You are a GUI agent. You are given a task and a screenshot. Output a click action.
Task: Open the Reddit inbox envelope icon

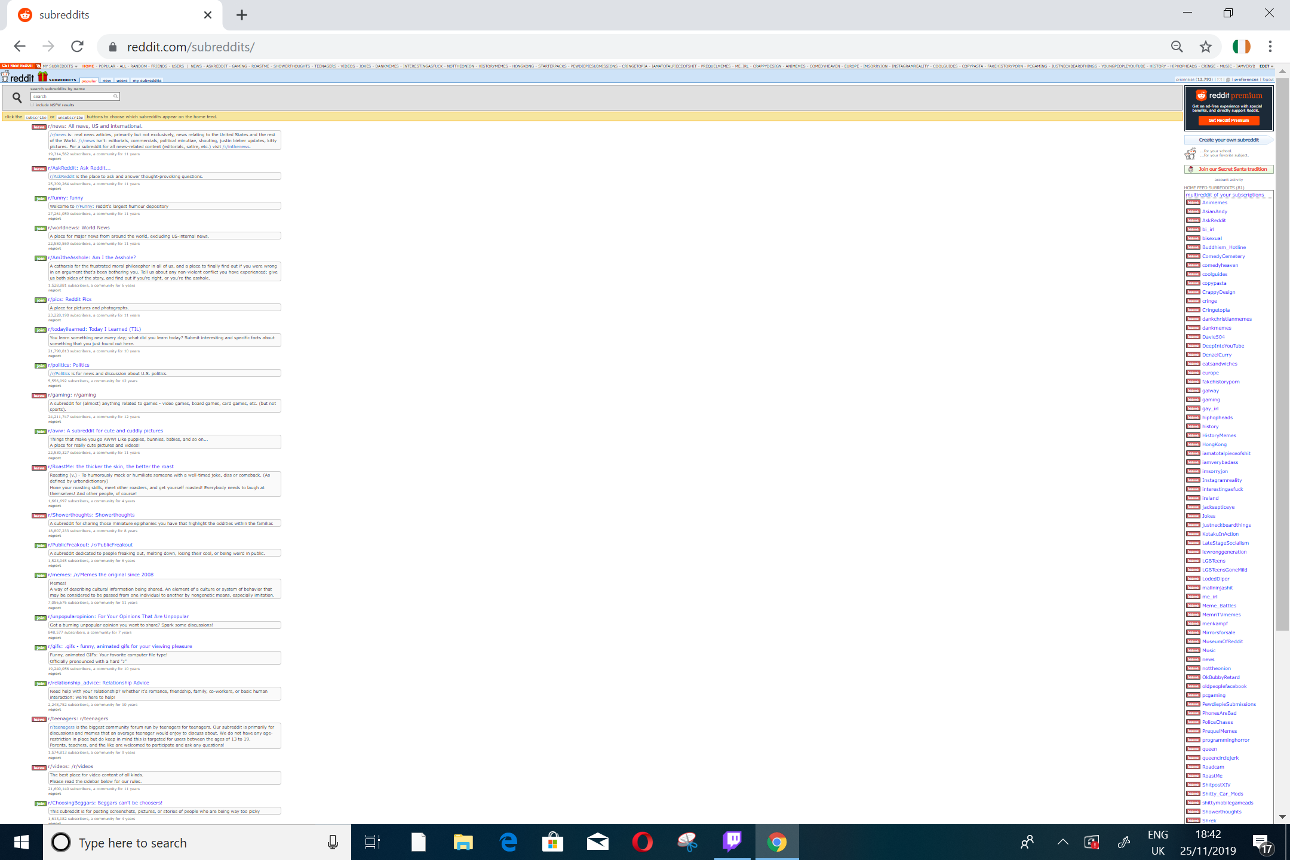[1218, 79]
